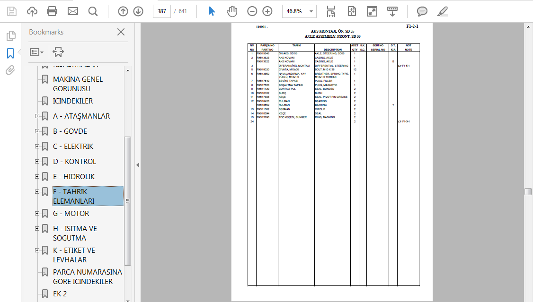The image size is (533, 302).
Task: Open the zoom level dropdown 46.8%
Action: 299,11
